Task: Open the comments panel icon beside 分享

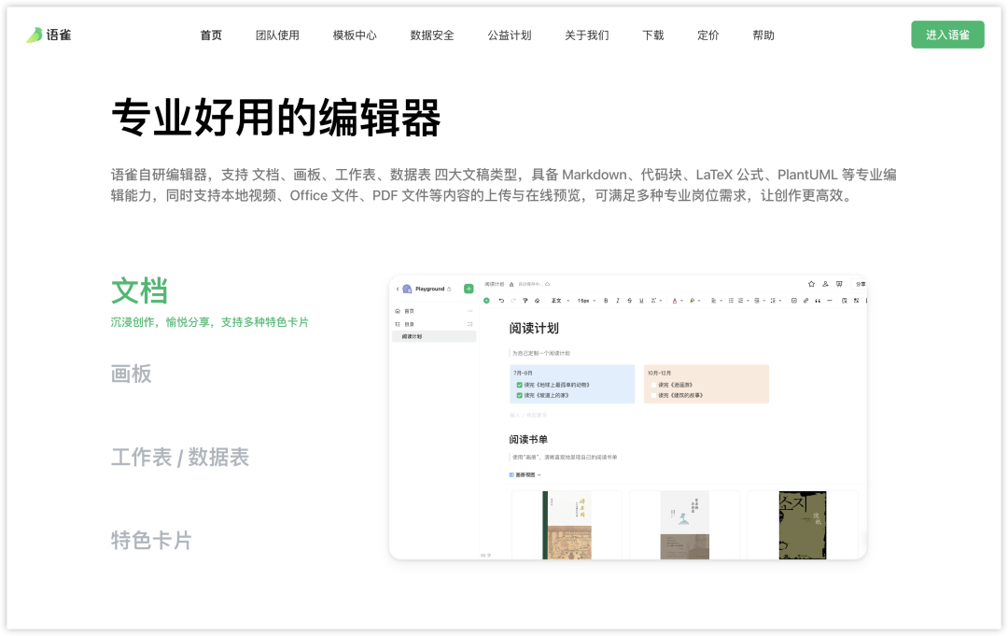Action: click(839, 284)
